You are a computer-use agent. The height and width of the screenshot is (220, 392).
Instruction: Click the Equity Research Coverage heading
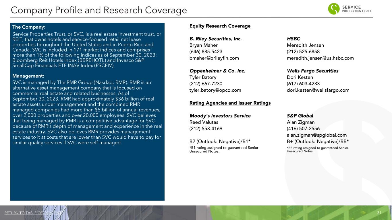click(x=220, y=26)
